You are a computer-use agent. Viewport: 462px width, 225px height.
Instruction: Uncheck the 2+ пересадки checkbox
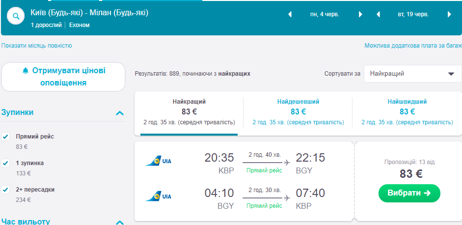tap(6, 190)
